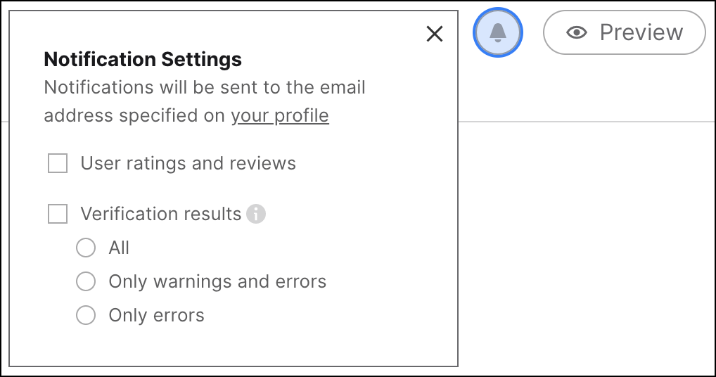Screen dimensions: 716x377
Task: Click the info icon beside Verification results
Action: (x=256, y=214)
